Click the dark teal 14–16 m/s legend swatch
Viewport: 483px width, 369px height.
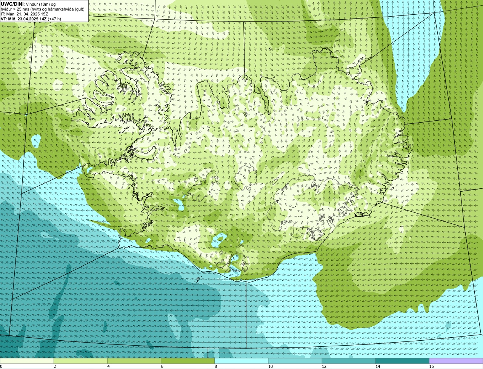pyautogui.click(x=403, y=361)
